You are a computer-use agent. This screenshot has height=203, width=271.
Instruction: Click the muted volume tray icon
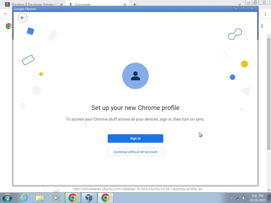tap(244, 198)
